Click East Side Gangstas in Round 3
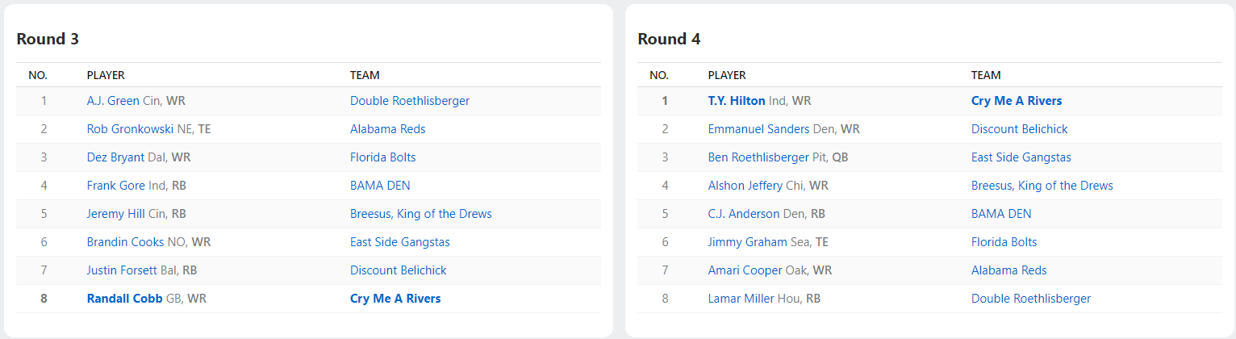The image size is (1236, 339). coord(400,242)
